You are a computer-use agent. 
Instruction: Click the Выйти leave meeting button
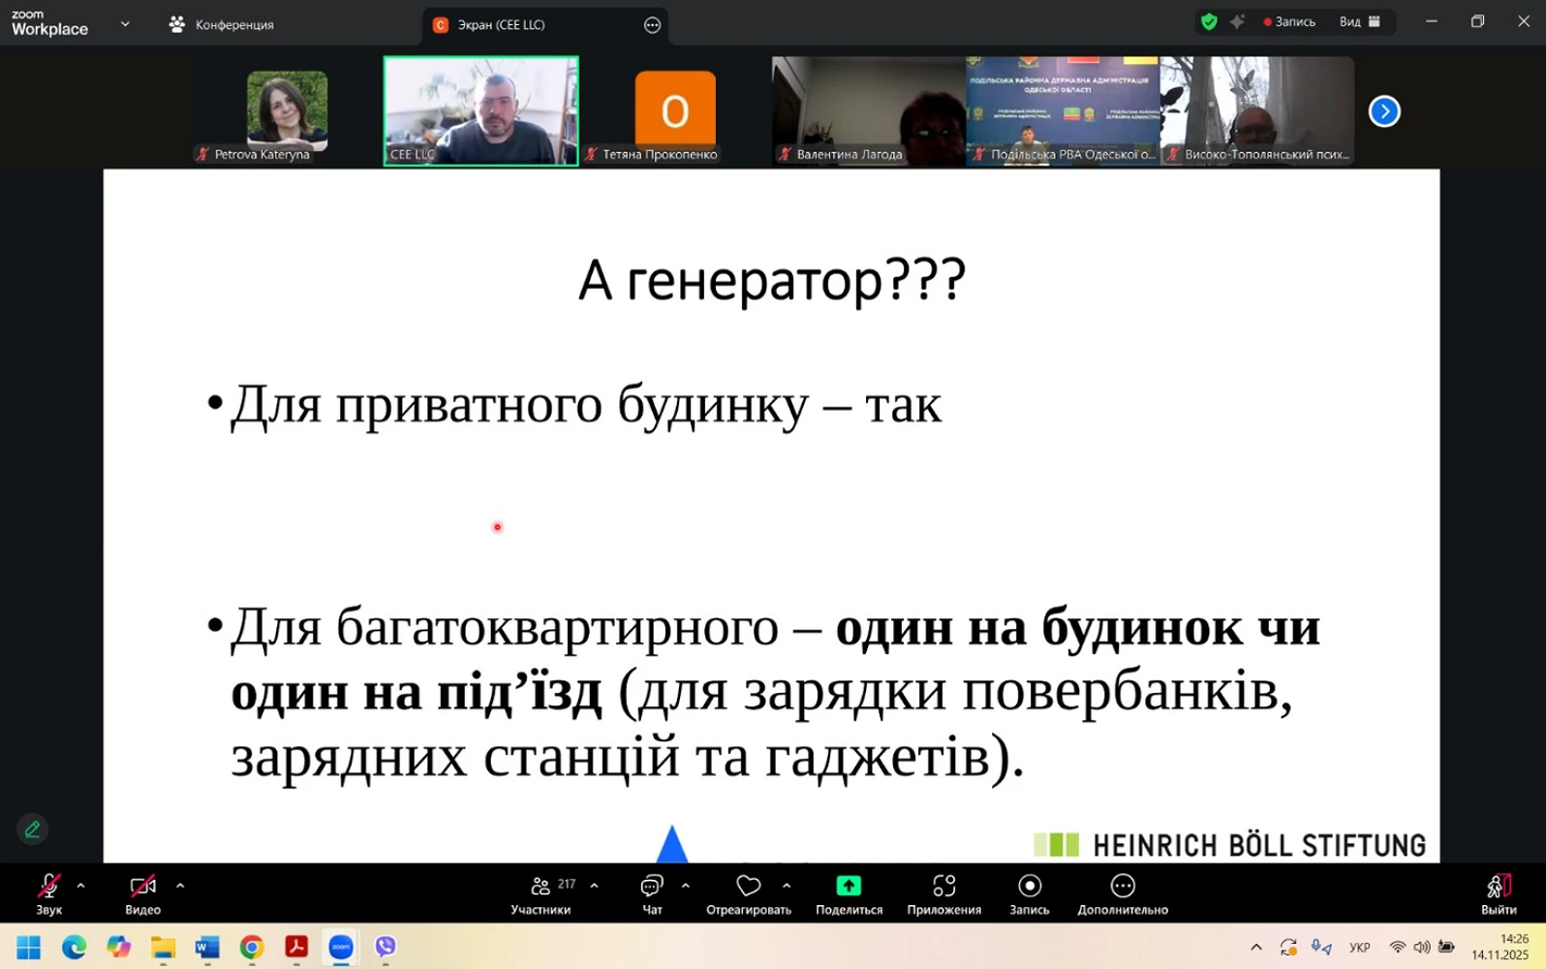coord(1498,893)
